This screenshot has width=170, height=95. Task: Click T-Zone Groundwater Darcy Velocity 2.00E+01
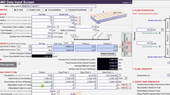[42, 56]
